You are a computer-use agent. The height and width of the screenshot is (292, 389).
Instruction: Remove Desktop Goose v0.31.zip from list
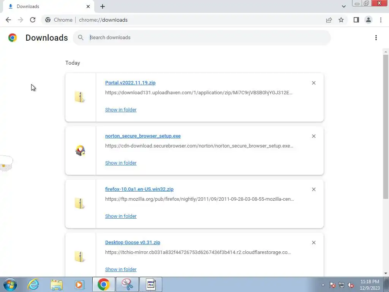313,243
